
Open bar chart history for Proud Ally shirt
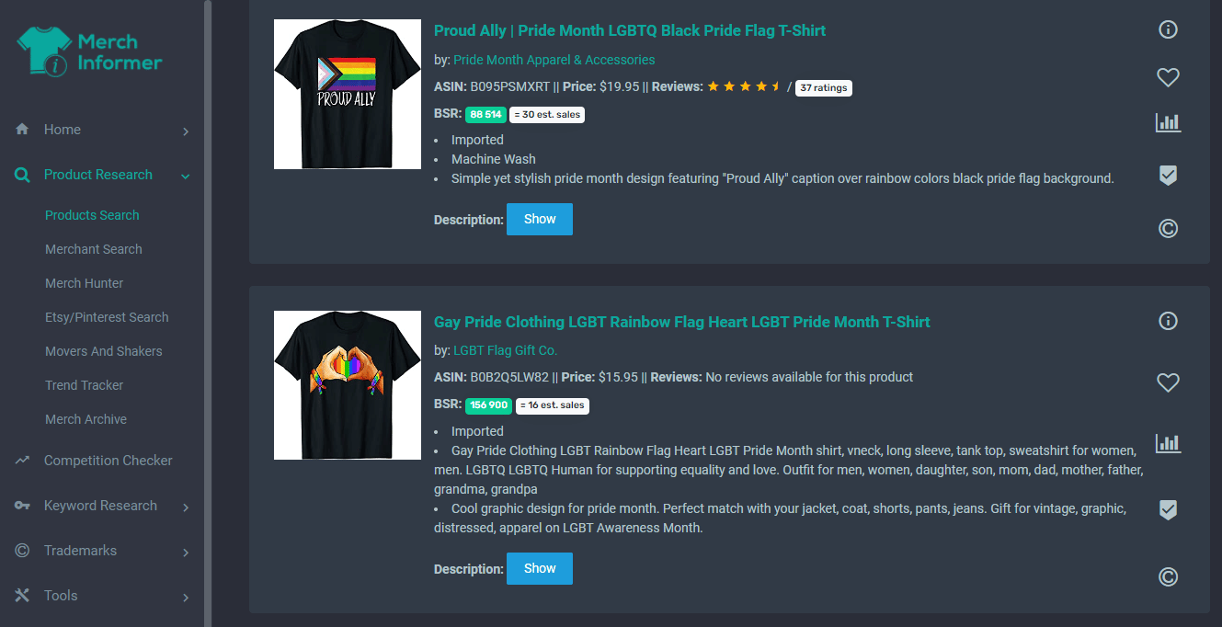[1168, 122]
